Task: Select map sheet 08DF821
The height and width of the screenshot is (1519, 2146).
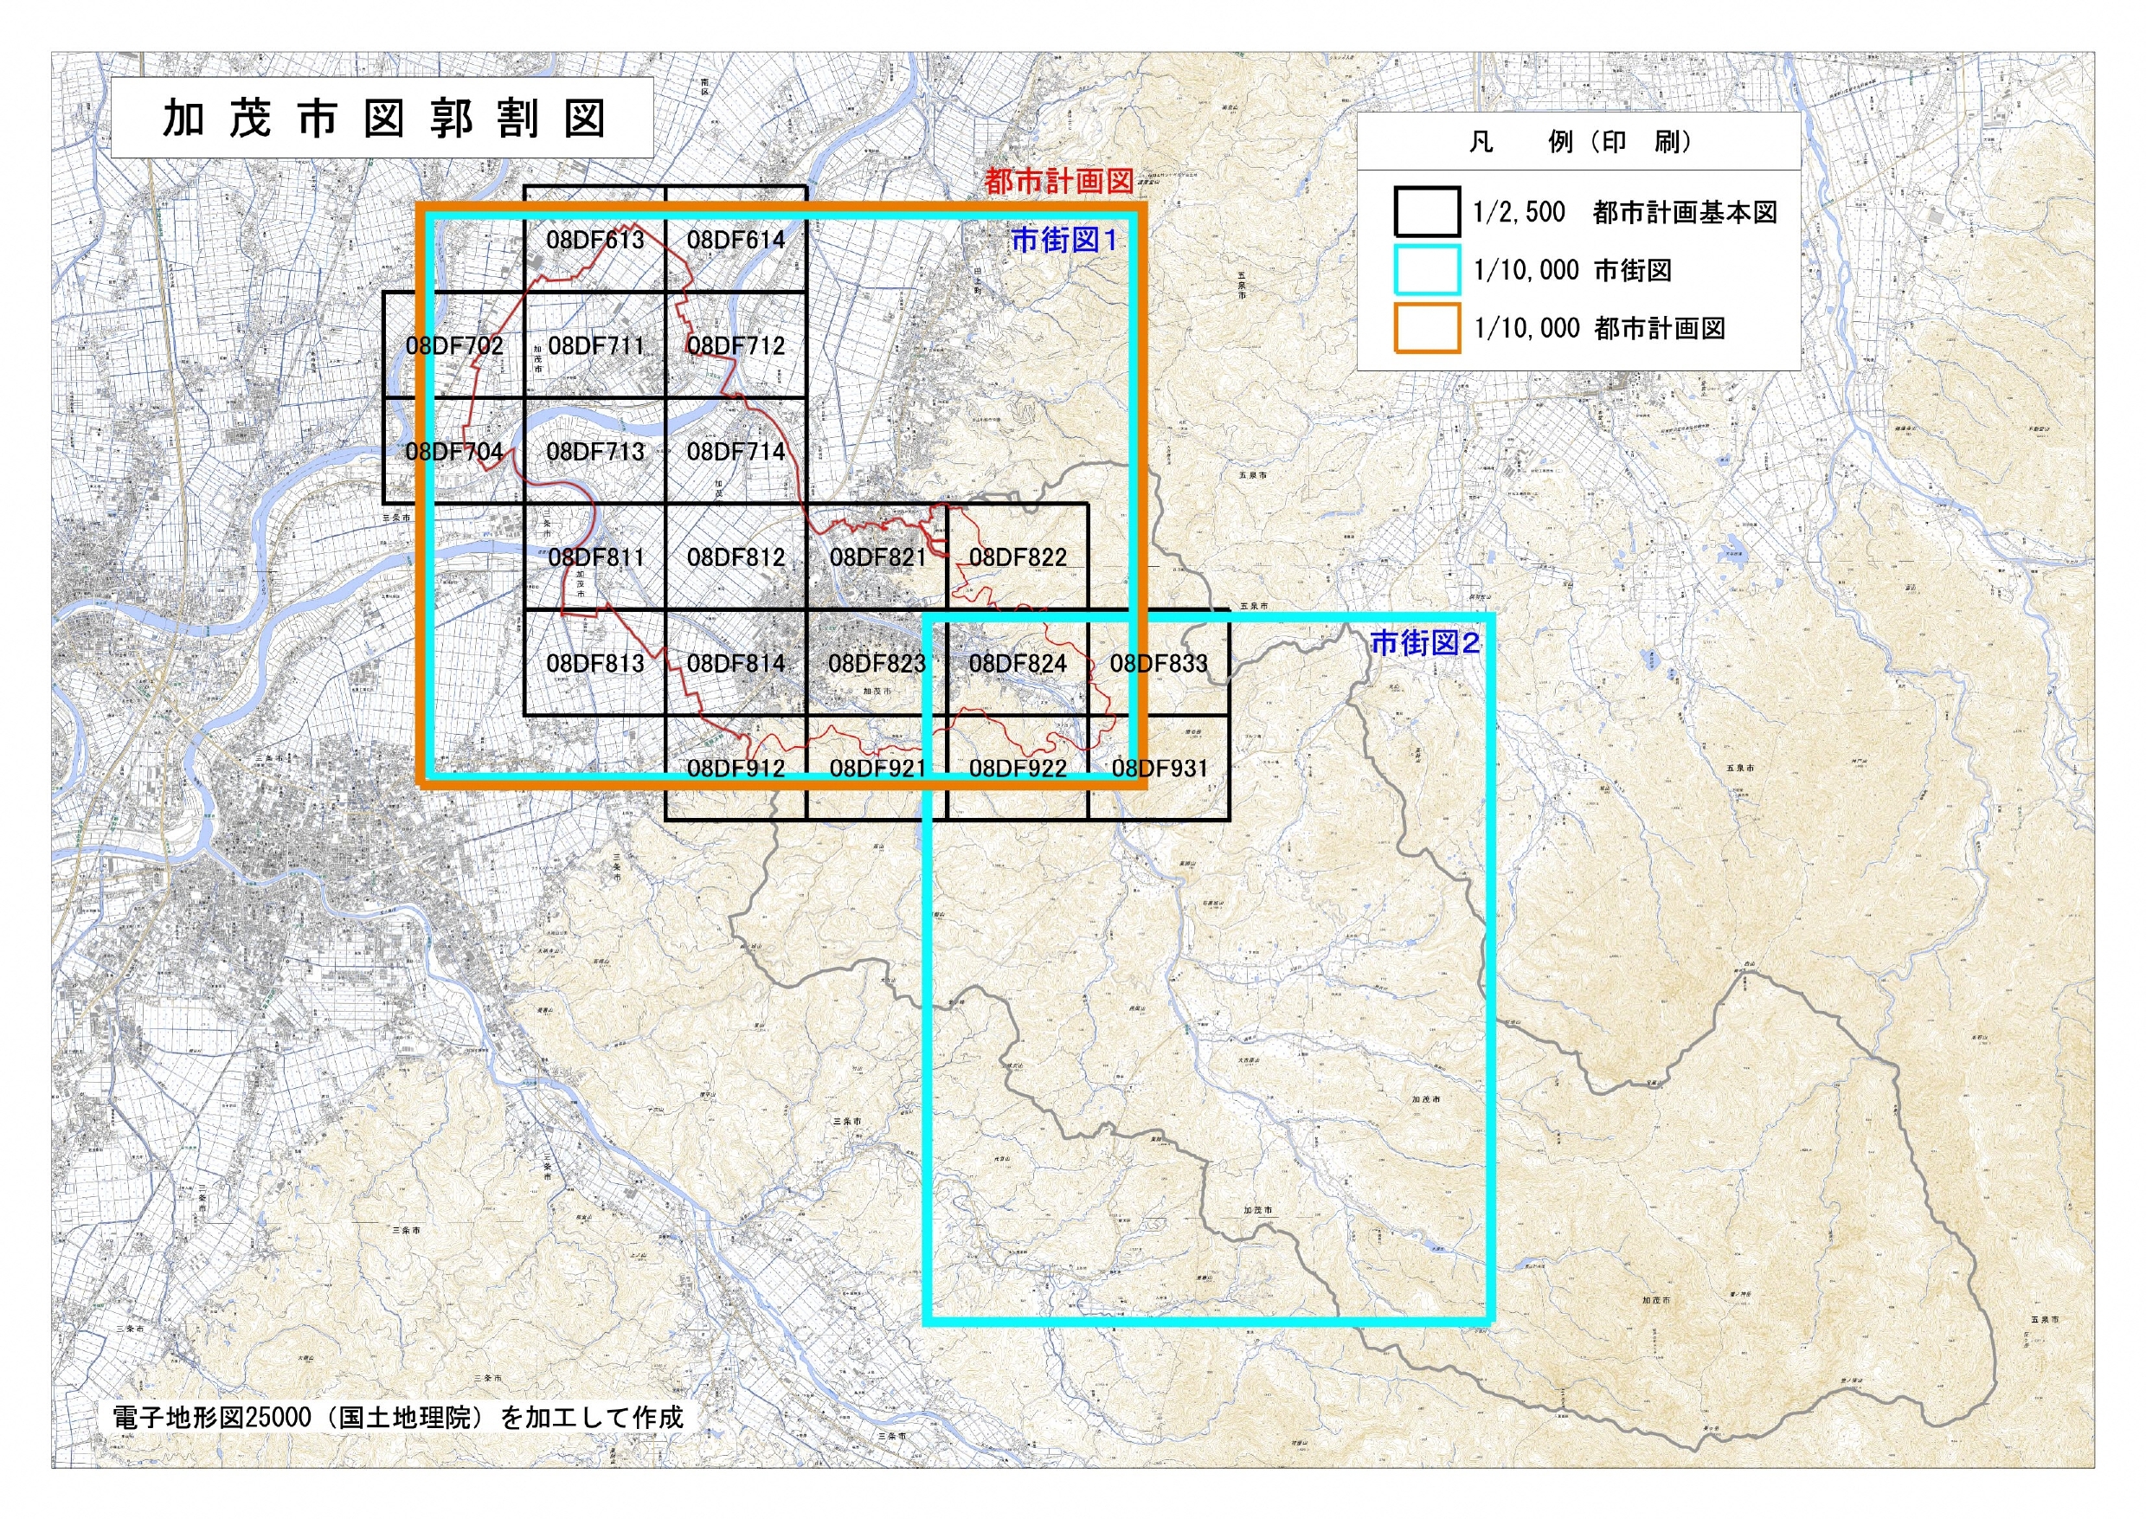Action: tap(877, 557)
